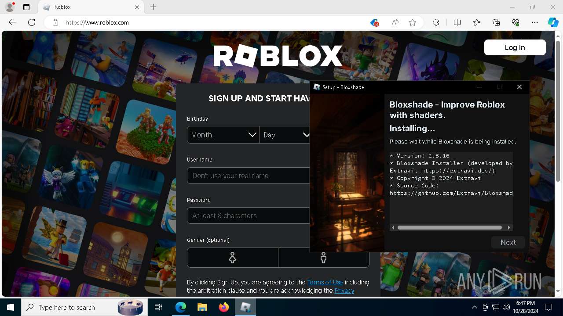
Task: Activate the Read aloud icon
Action: point(395,22)
